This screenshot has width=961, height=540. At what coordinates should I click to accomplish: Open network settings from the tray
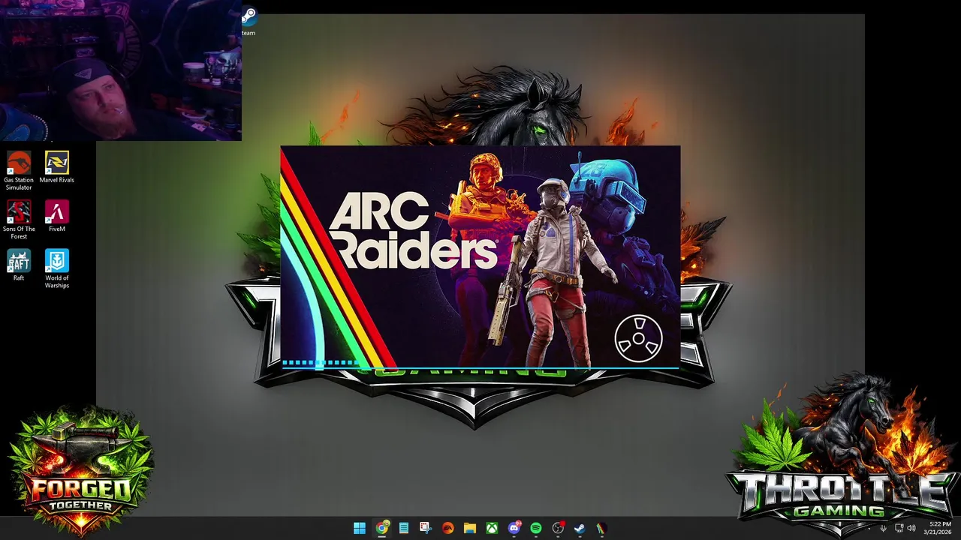pyautogui.click(x=899, y=528)
